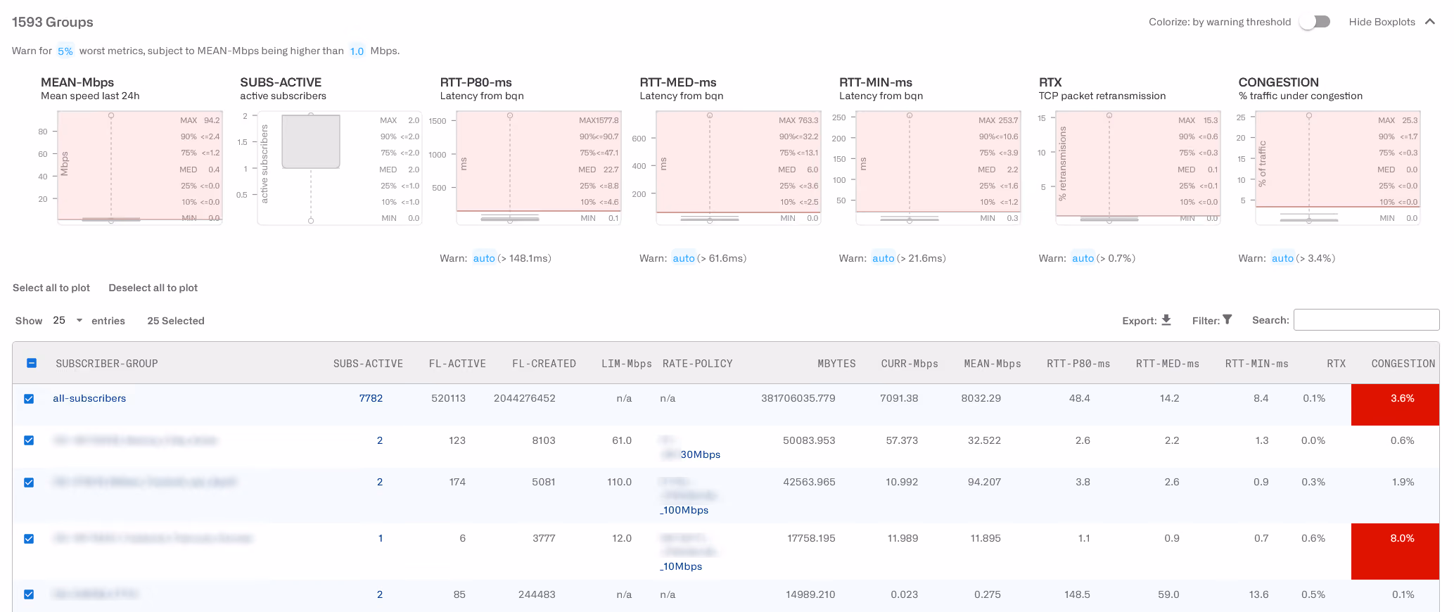Sort by MEAN-Mbps table column header

993,364
